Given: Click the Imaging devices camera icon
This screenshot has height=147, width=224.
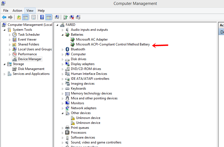Looking at the screenshot, I should coord(67,84).
